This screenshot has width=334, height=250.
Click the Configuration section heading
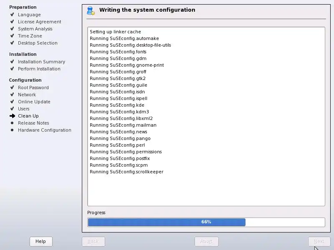pos(25,80)
